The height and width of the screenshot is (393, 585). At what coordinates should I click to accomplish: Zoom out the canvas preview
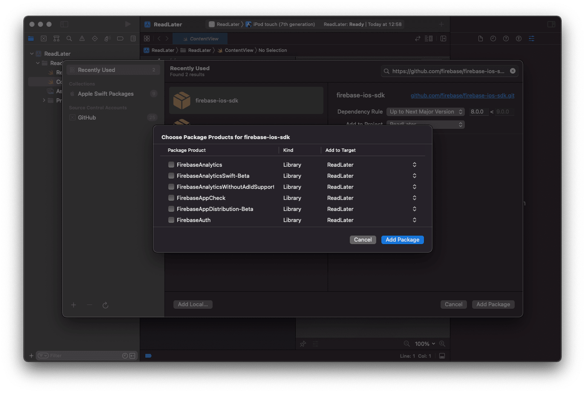click(406, 344)
